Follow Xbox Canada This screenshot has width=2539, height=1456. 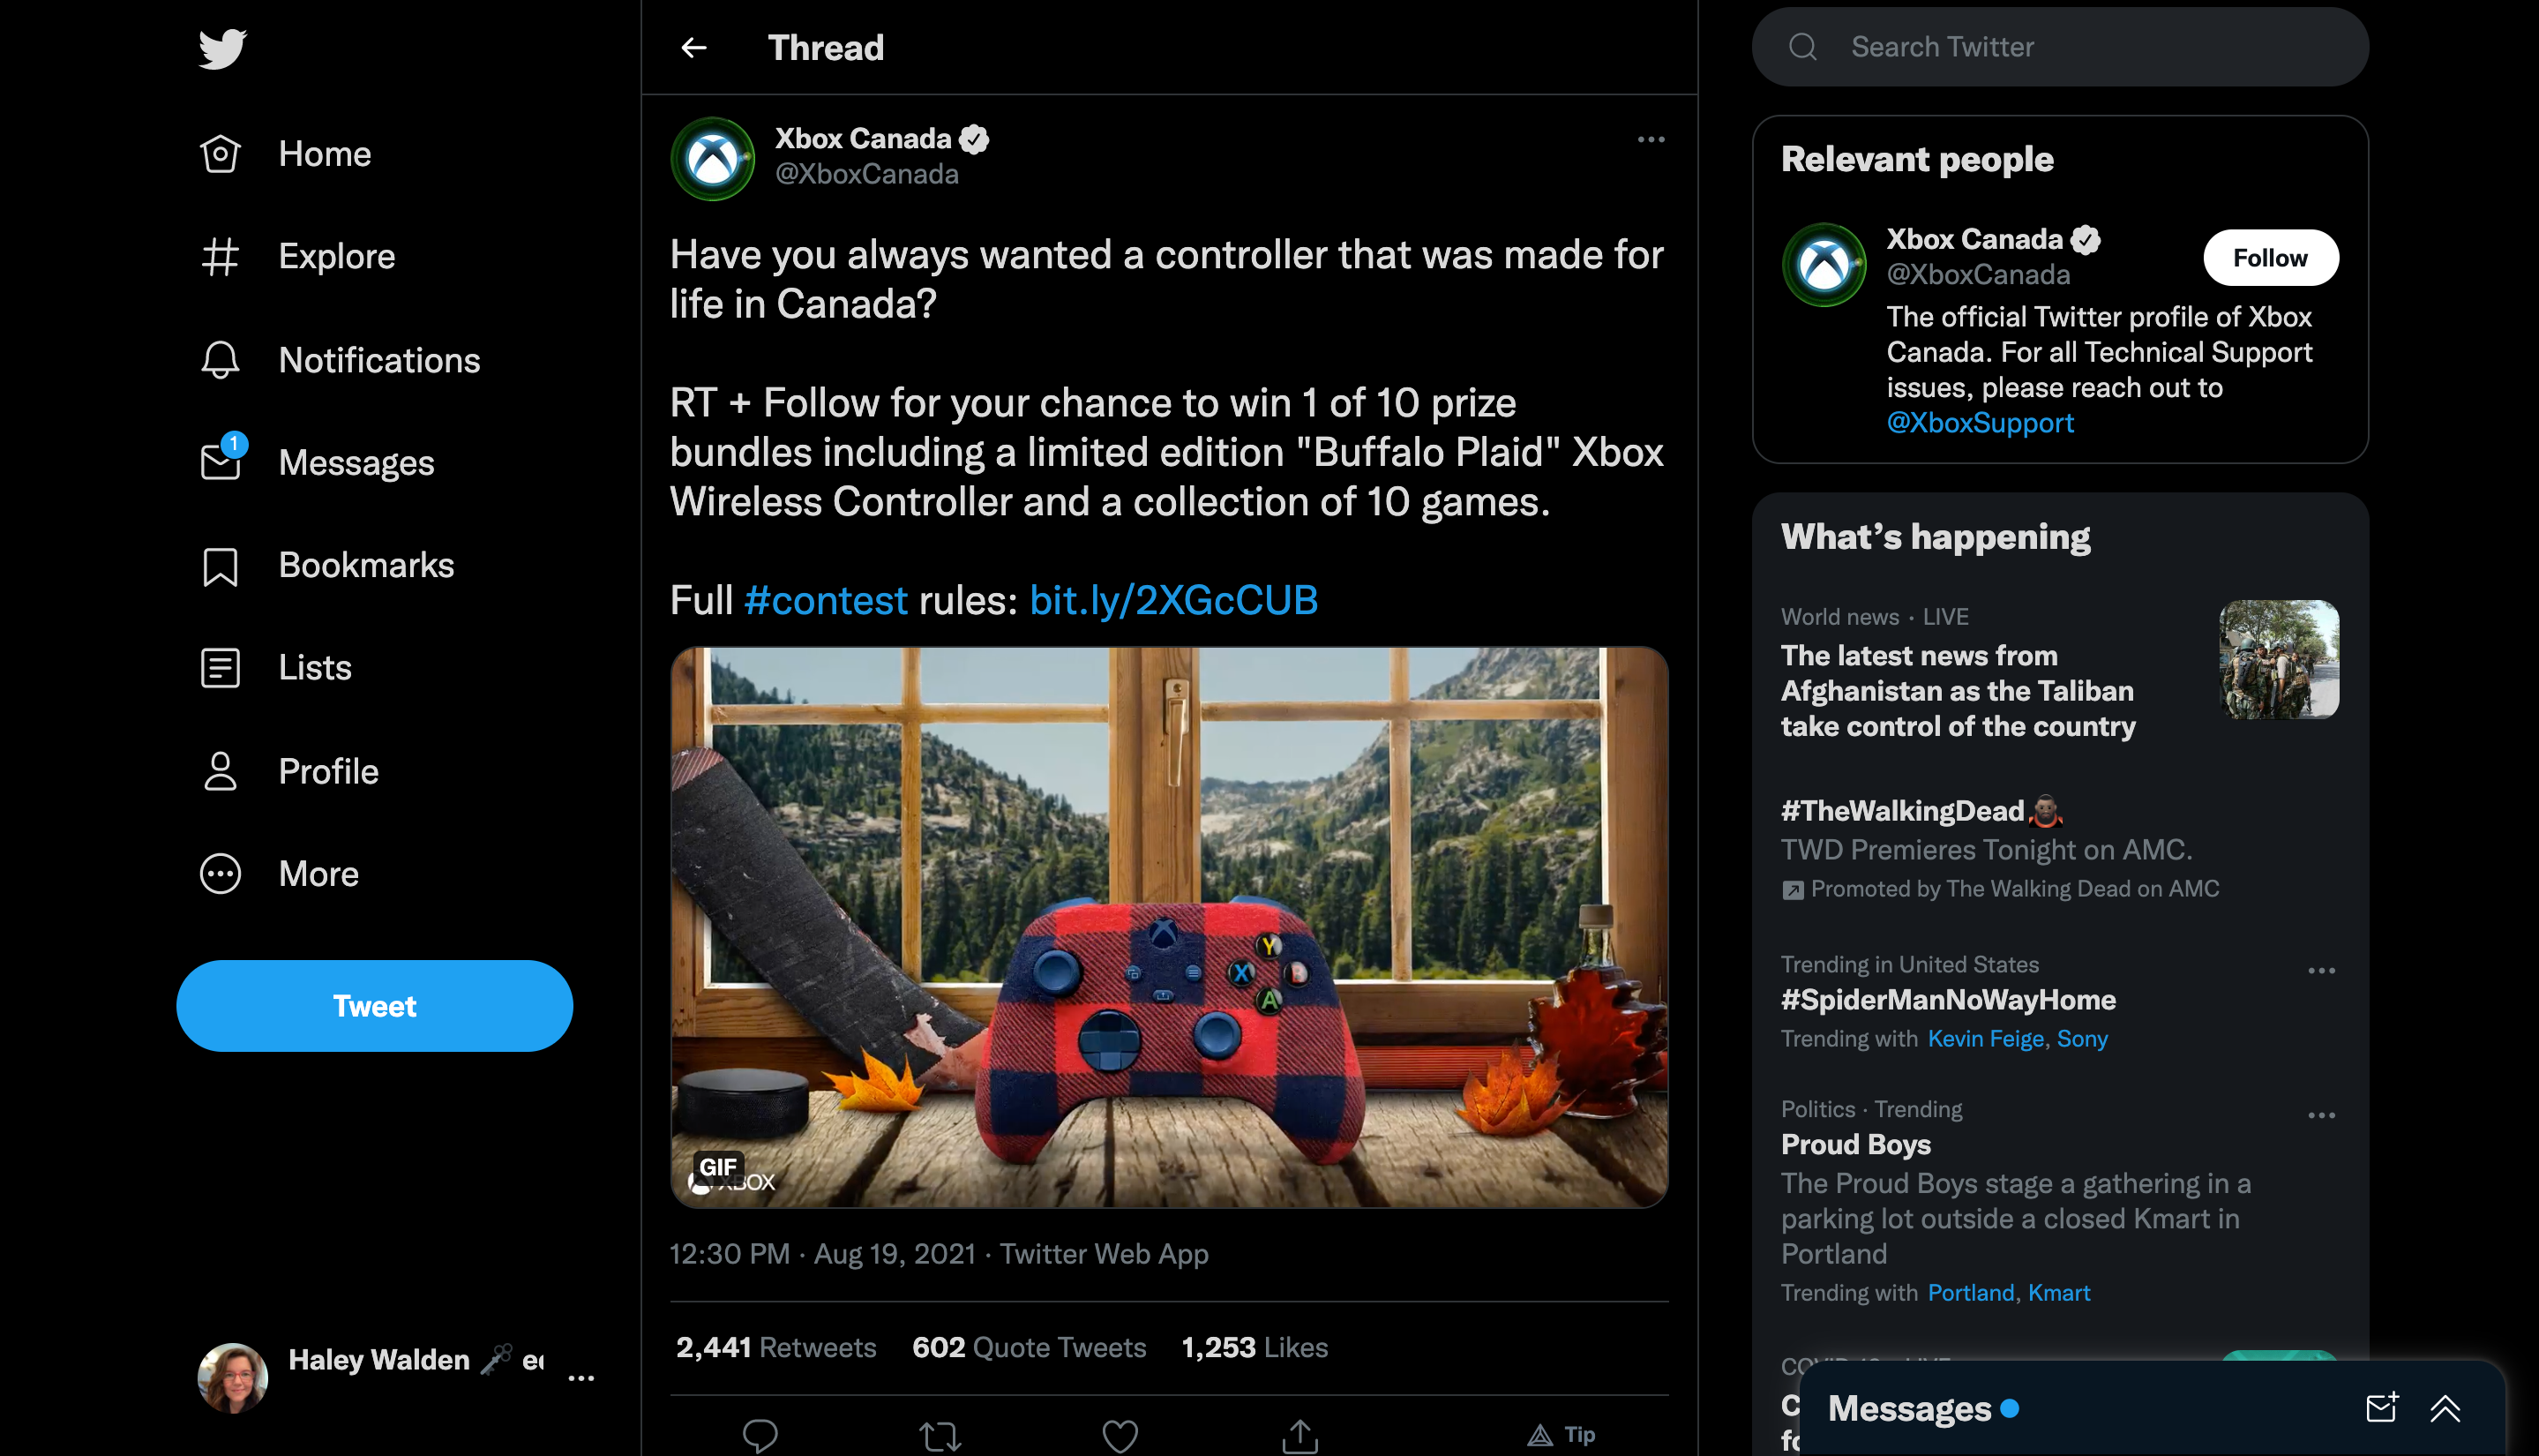(2269, 258)
